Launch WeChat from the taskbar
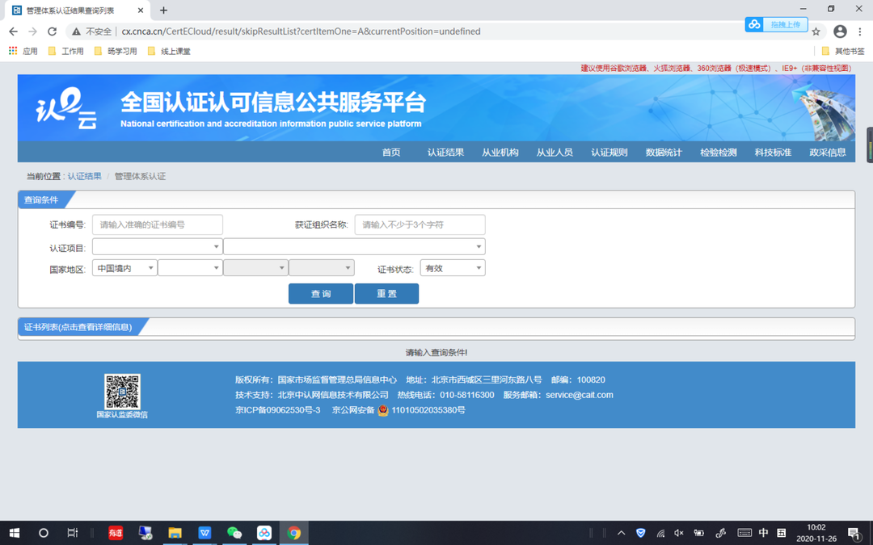This screenshot has width=873, height=545. click(x=234, y=533)
